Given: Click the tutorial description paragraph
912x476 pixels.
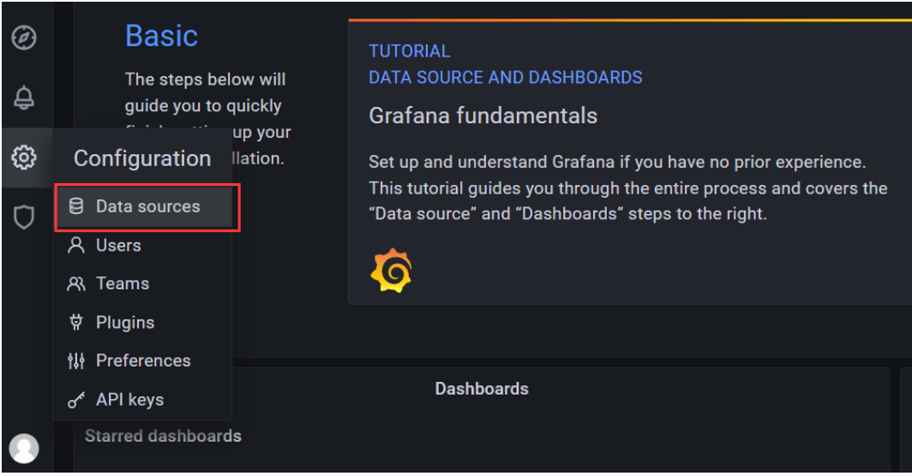Looking at the screenshot, I should click(x=628, y=187).
